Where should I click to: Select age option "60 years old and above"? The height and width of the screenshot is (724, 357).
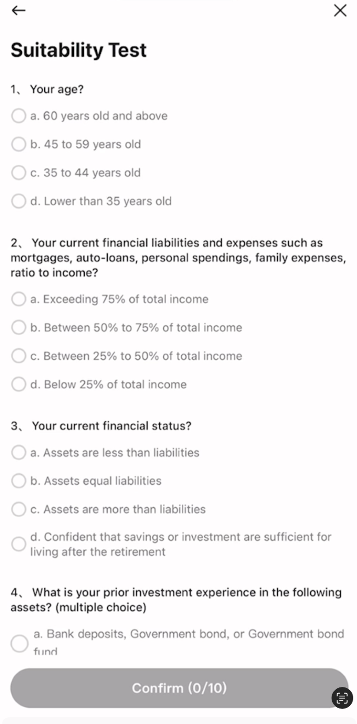pos(19,116)
